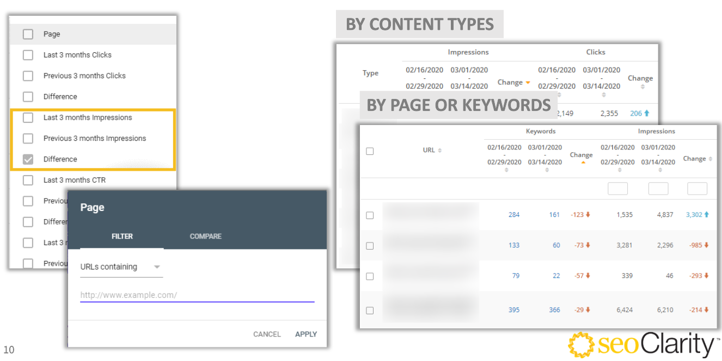
Task: Select all rows checkbox beside URL header
Action: pyautogui.click(x=370, y=151)
